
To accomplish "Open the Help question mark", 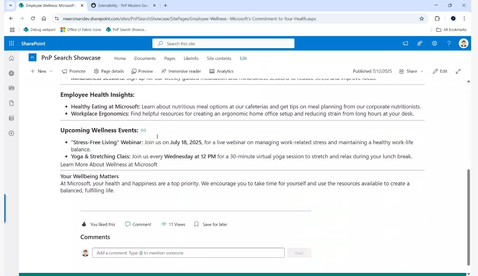I will coord(449,43).
